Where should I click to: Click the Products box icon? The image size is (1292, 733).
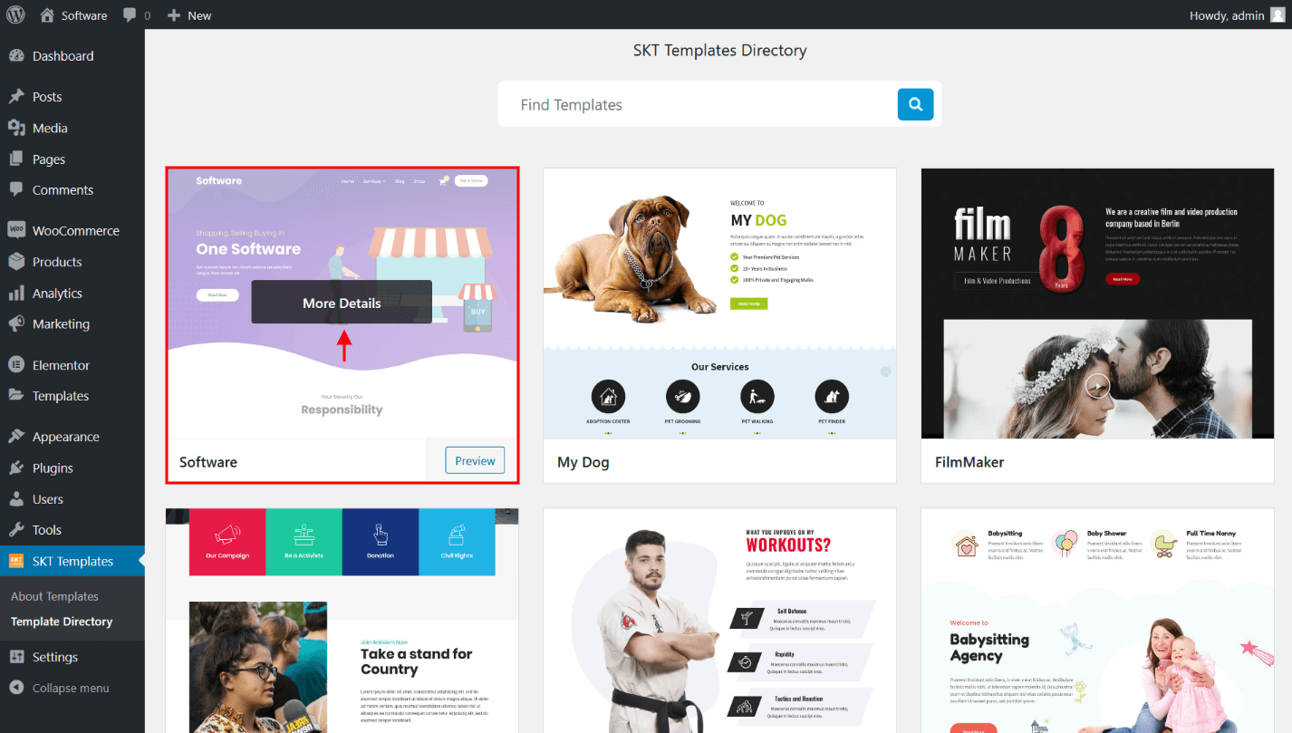pyautogui.click(x=16, y=262)
